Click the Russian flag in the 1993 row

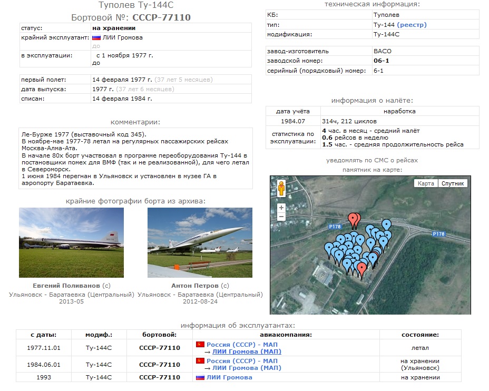point(200,377)
